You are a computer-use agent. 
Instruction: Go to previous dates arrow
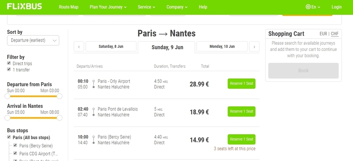pyautogui.click(x=79, y=47)
